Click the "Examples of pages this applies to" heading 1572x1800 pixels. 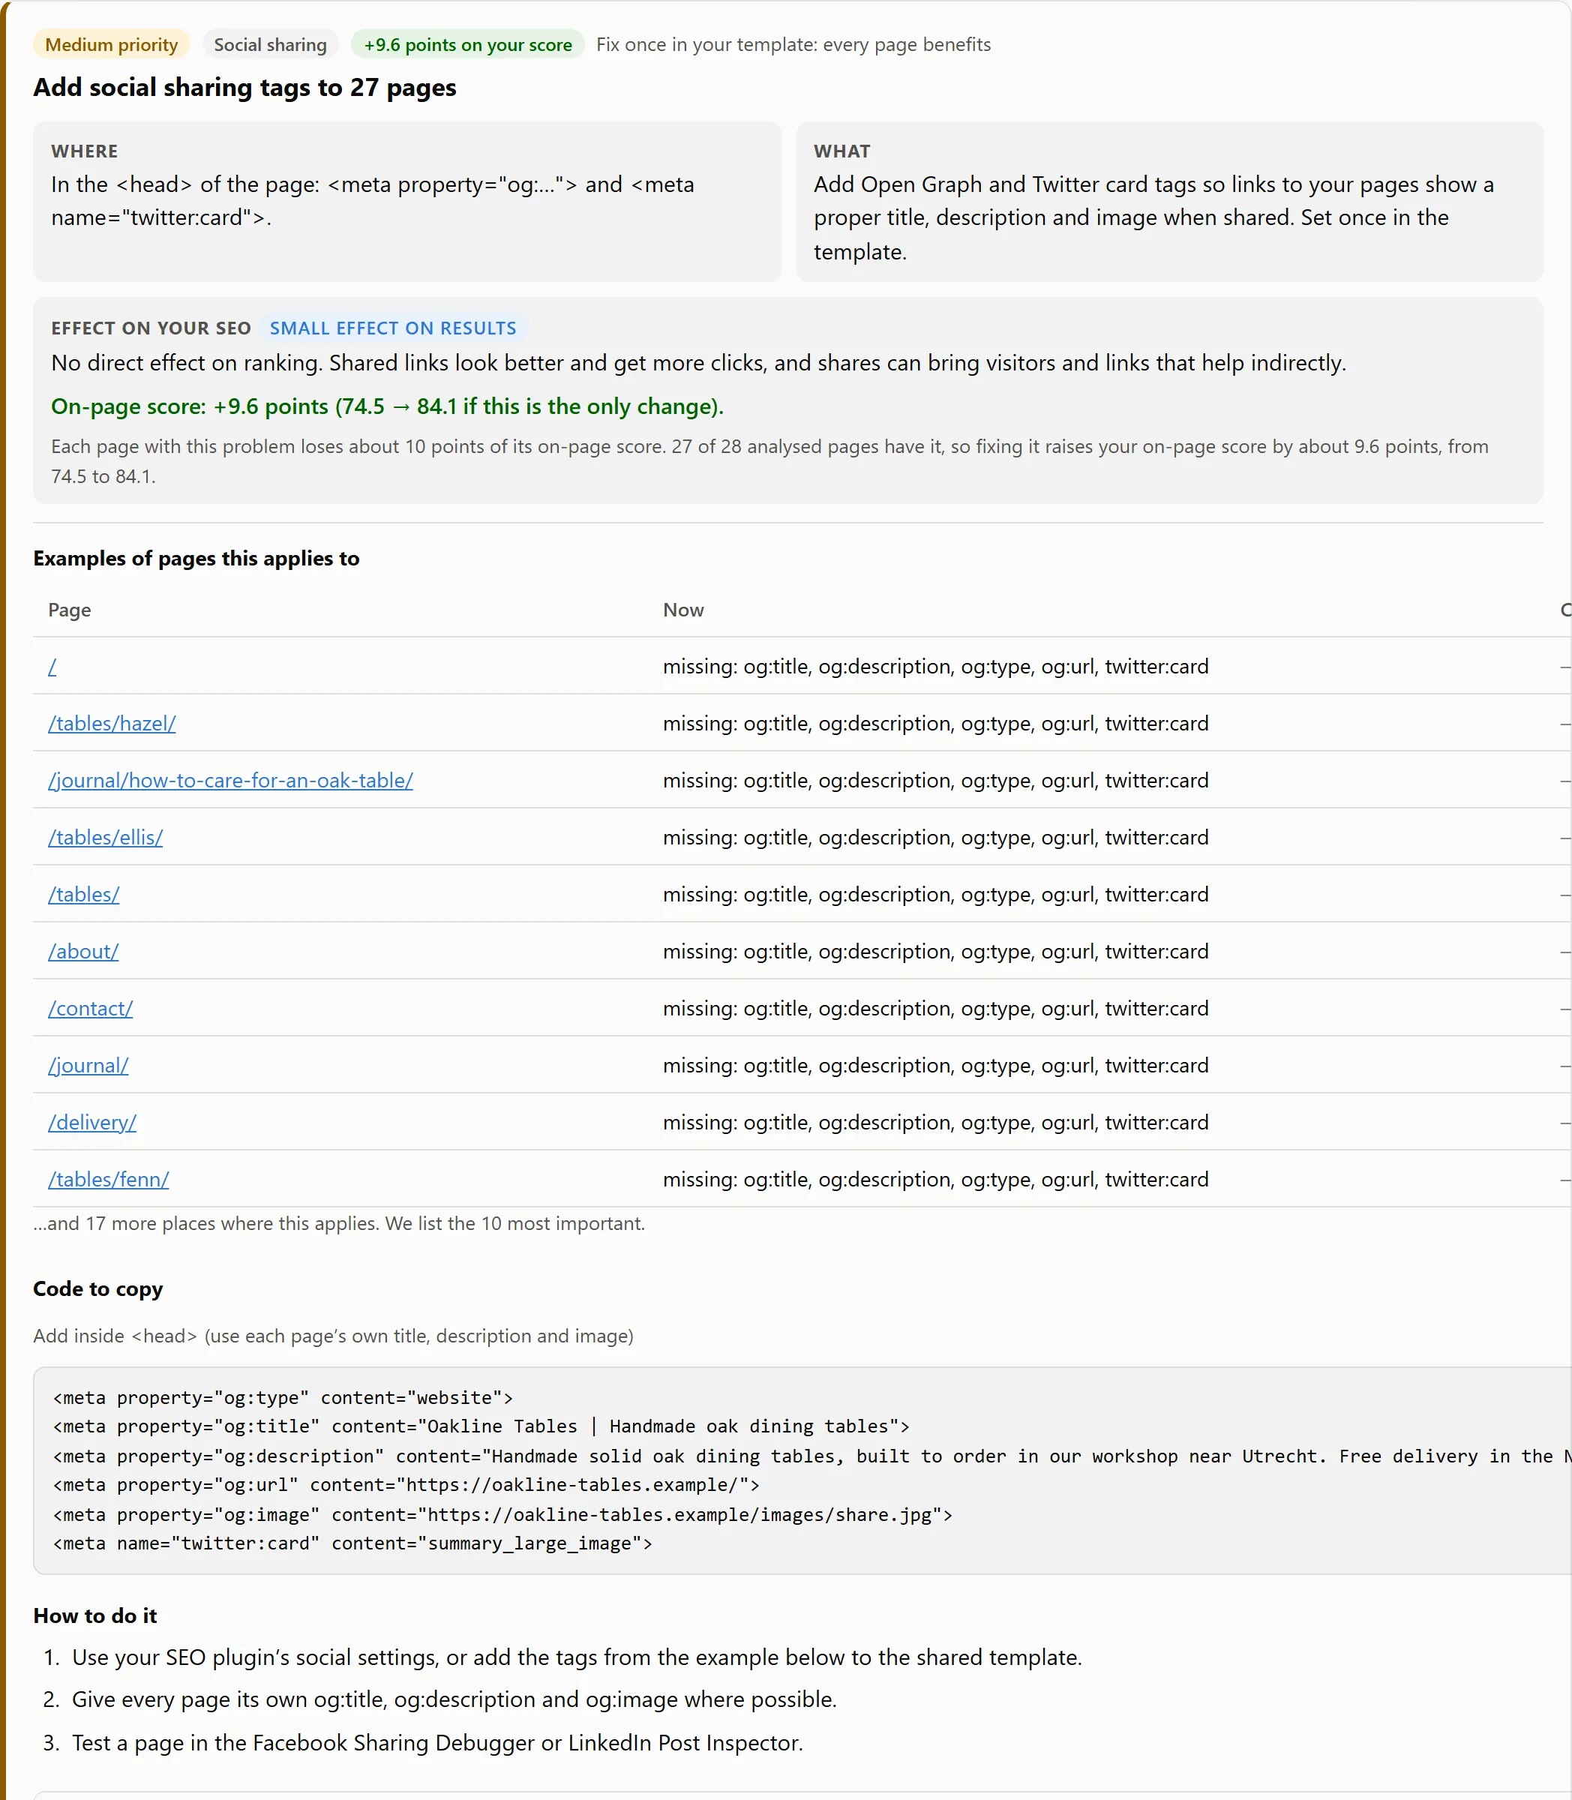click(x=196, y=559)
